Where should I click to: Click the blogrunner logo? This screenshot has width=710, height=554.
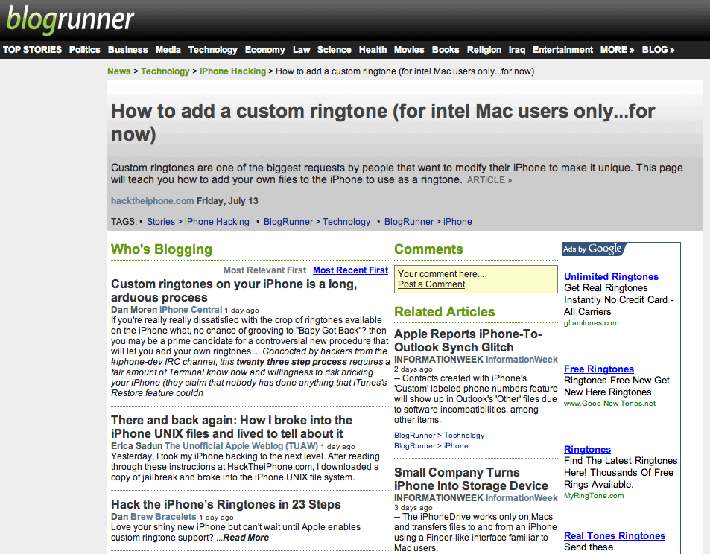coord(71,20)
